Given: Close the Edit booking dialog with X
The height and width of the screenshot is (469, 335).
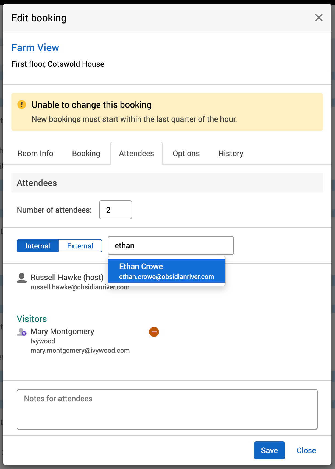Looking at the screenshot, I should [319, 18].
